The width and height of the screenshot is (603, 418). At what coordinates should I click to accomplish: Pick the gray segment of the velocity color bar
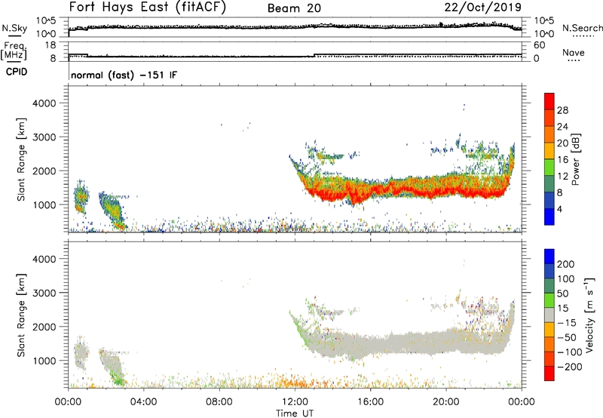tap(549, 315)
